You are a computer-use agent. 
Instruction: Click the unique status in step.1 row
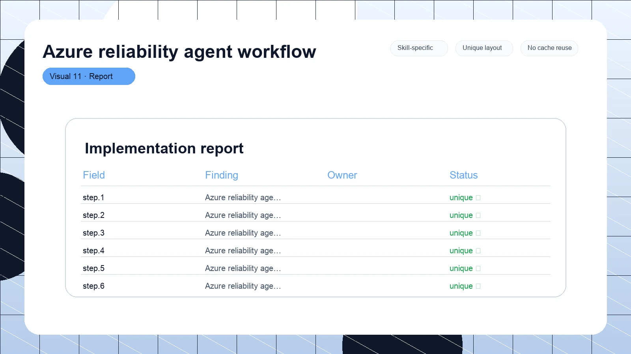click(x=465, y=197)
